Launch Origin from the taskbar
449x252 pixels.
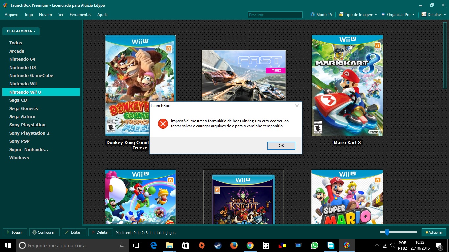tap(202, 245)
